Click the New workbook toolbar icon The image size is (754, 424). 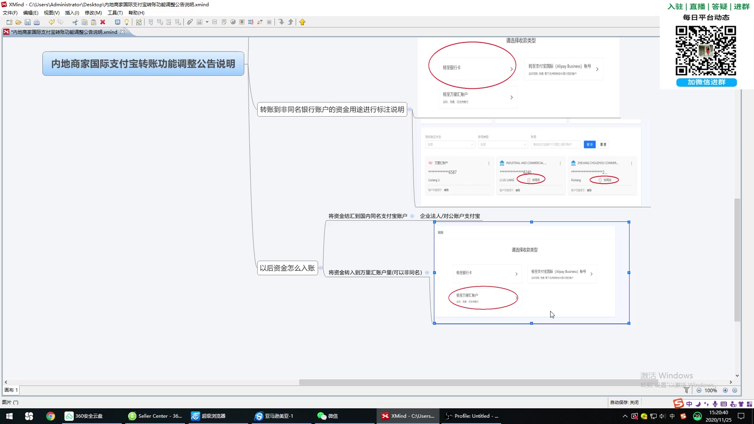pos(9,22)
